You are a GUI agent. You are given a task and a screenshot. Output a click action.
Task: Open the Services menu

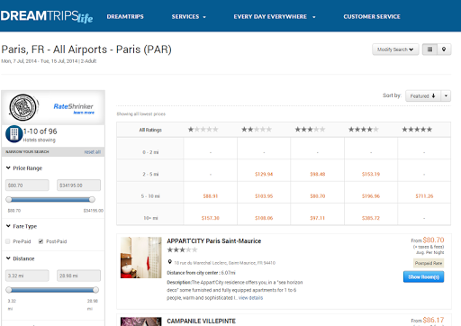click(x=188, y=17)
